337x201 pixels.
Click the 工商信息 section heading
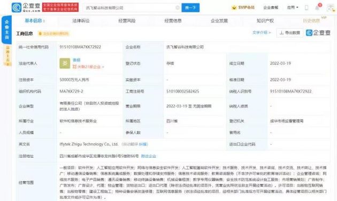point(25,34)
